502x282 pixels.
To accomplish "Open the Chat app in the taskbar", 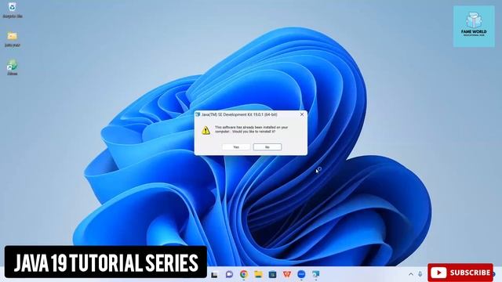I will point(229,274).
